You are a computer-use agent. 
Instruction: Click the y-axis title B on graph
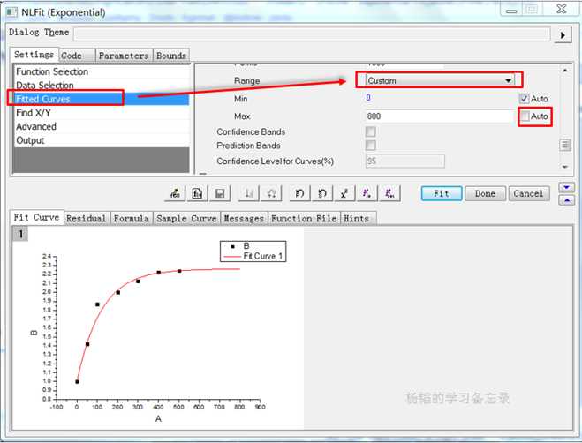[x=34, y=333]
